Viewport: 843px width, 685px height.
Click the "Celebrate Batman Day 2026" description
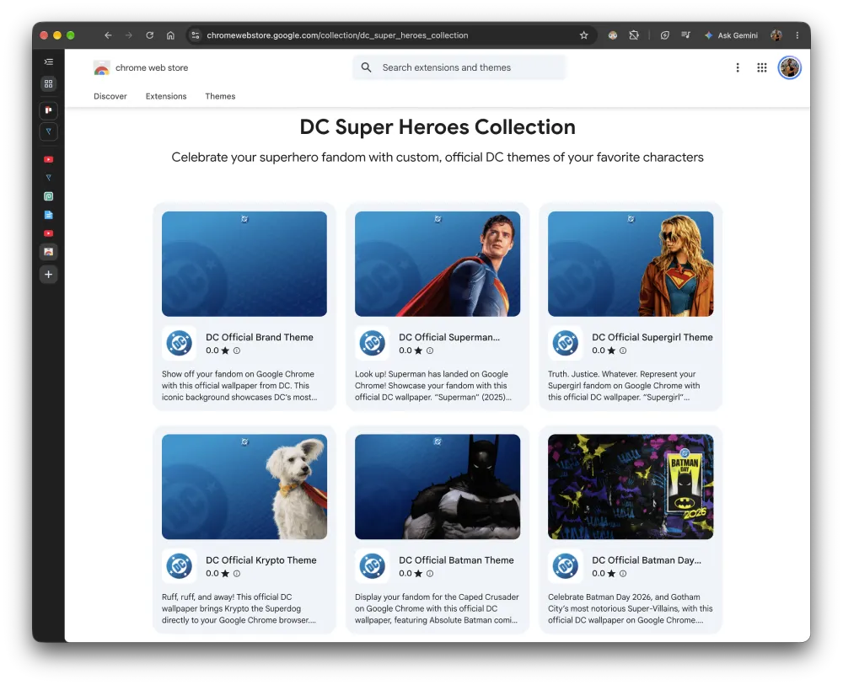[x=630, y=608]
